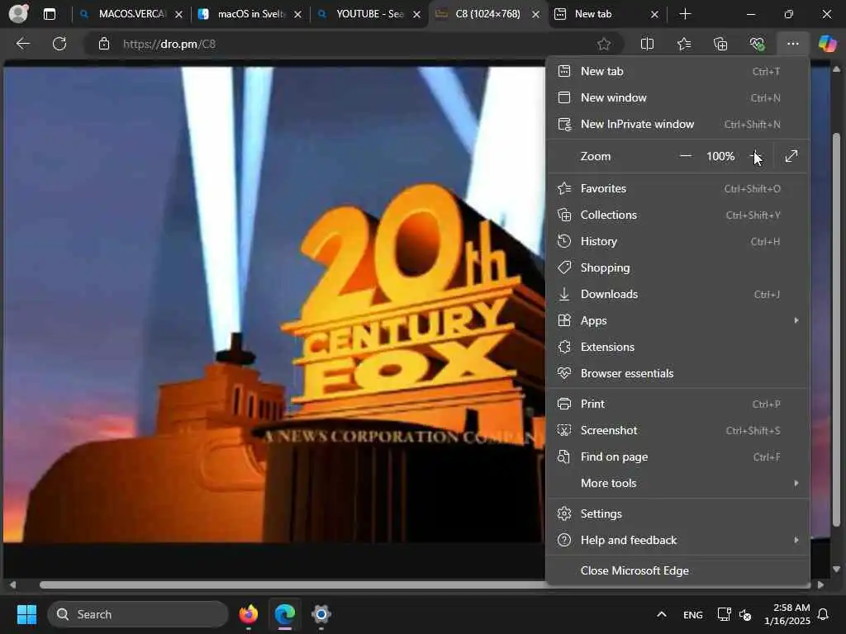Open the Favorites toolbar icon
846x634 pixels.
tap(683, 44)
